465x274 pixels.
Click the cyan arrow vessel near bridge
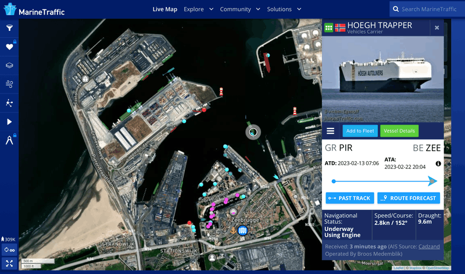point(276,177)
